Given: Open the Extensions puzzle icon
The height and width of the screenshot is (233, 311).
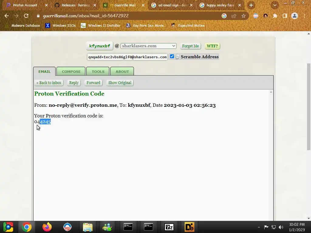Looking at the screenshot, I should (275, 16).
